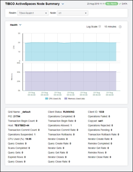Click the Memory area in the chart
The height and width of the screenshot is (172, 133).
pyautogui.click(x=70, y=81)
